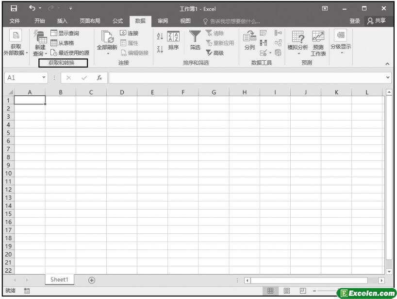Viewport: 397px width, 299px height.
Task: Click Text to Columns (分列)
Action: pyautogui.click(x=249, y=40)
